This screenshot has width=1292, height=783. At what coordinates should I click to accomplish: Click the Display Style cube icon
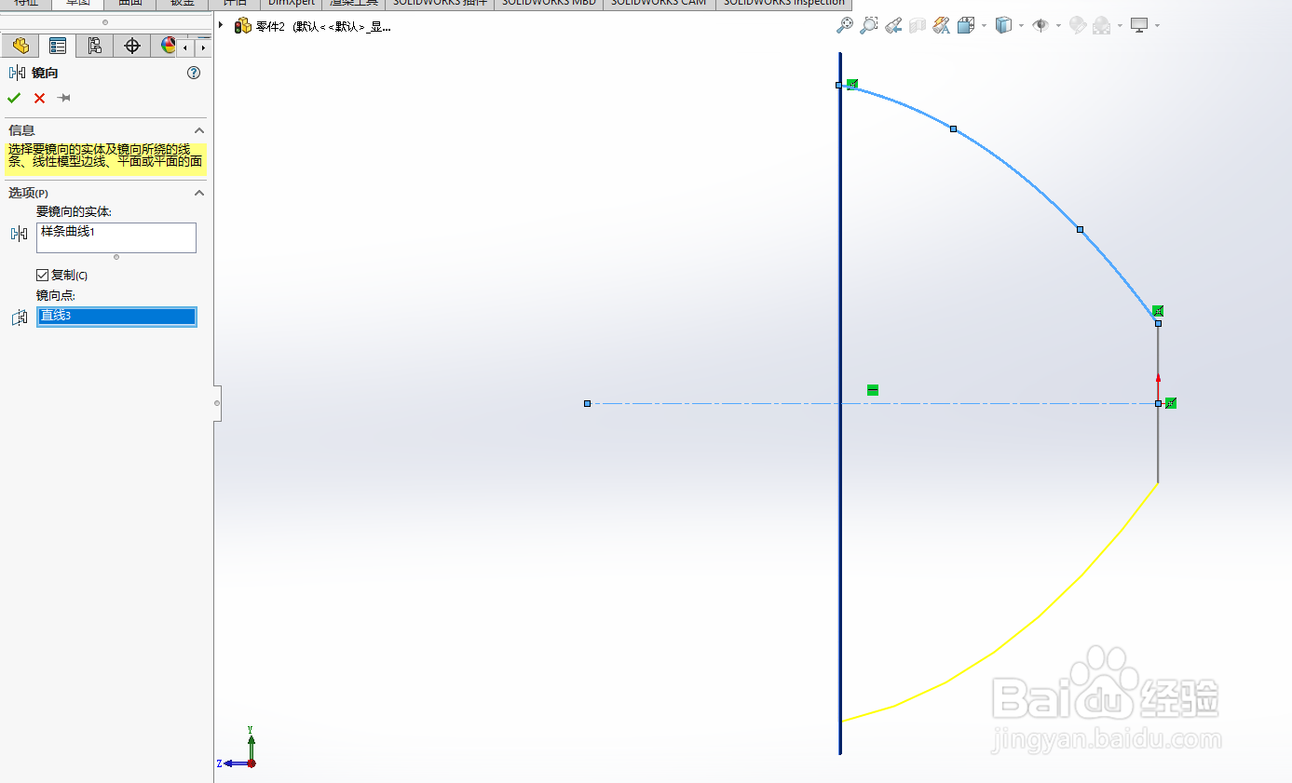(x=1003, y=26)
